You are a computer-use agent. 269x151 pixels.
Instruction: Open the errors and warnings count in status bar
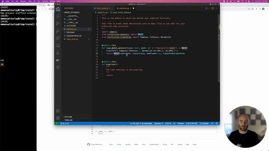(x=64, y=123)
